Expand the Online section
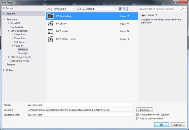The height and width of the screenshot is (130, 189). 4,70
